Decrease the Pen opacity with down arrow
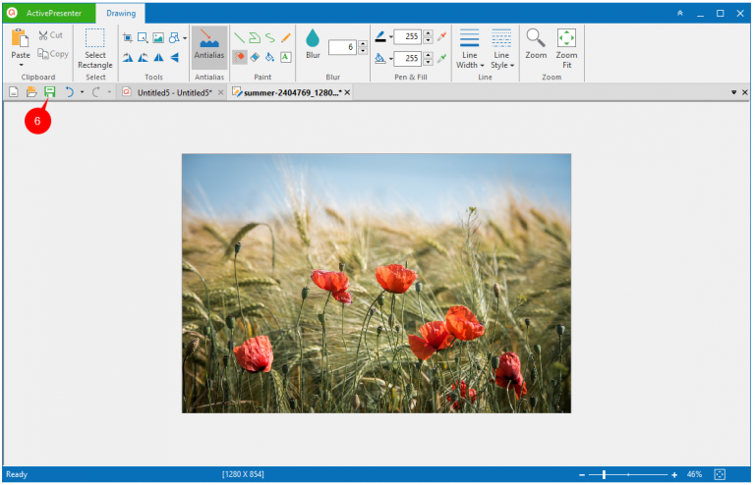Screen dimensions: 755x485 [x=428, y=40]
